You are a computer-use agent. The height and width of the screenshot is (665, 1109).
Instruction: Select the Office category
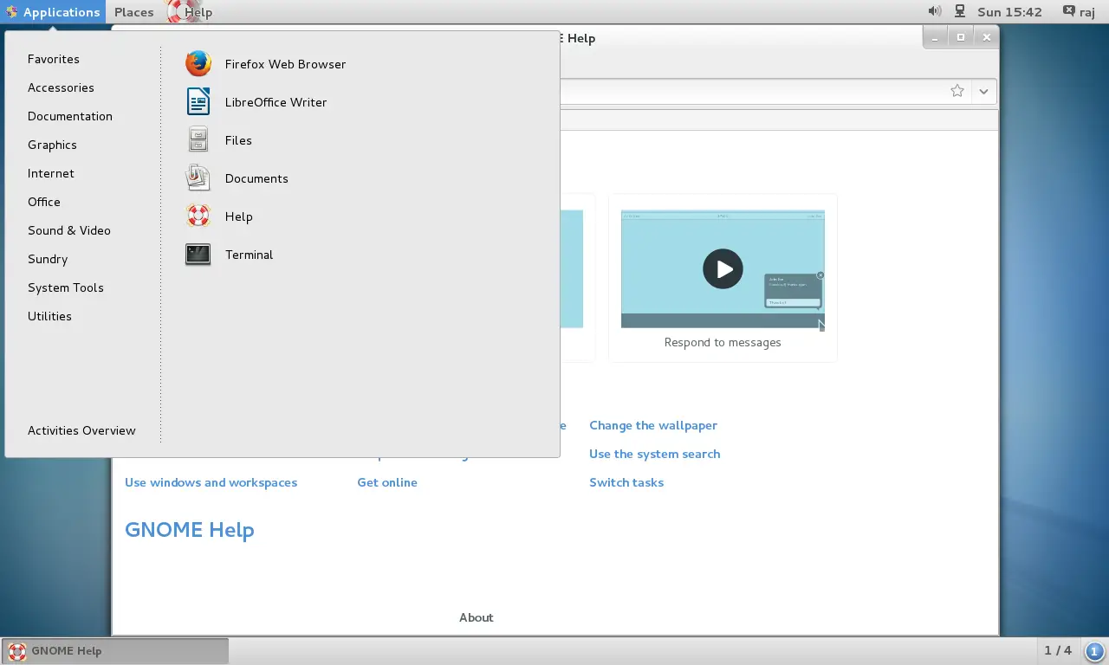[x=44, y=202]
